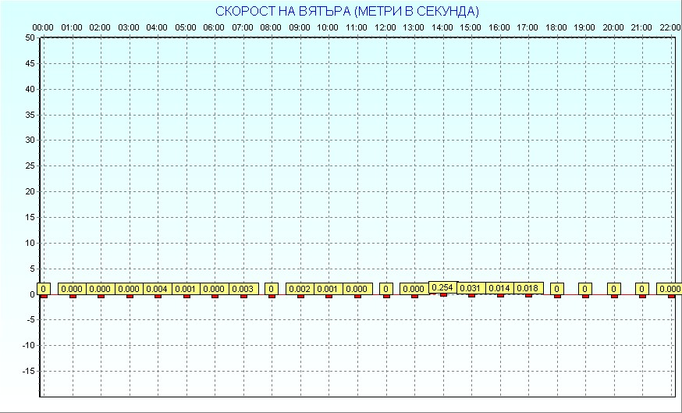
Task: Click the 0.254 data label
Action: coord(442,287)
